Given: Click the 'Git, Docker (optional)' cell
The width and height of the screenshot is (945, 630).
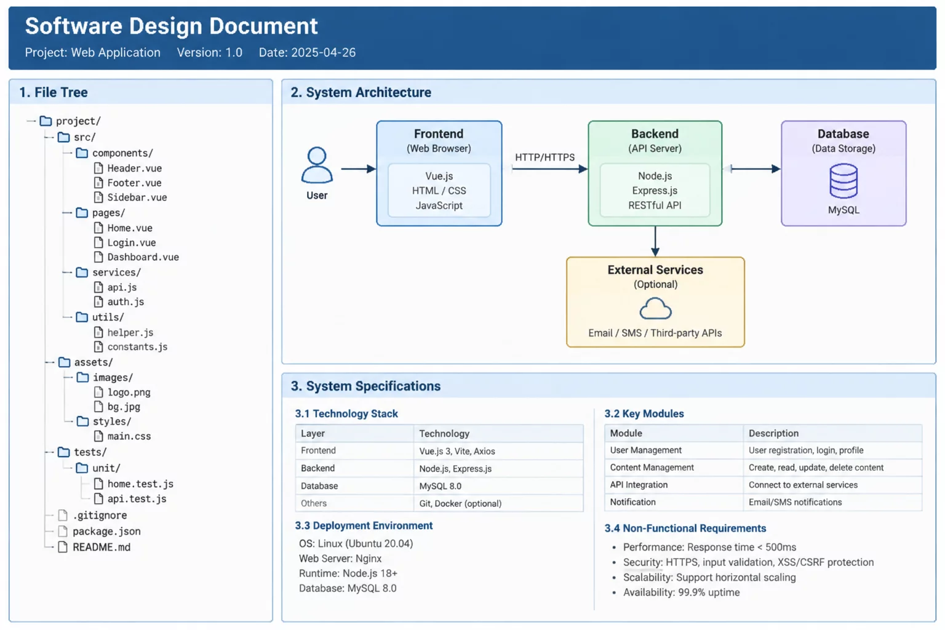Looking at the screenshot, I should pyautogui.click(x=498, y=503).
